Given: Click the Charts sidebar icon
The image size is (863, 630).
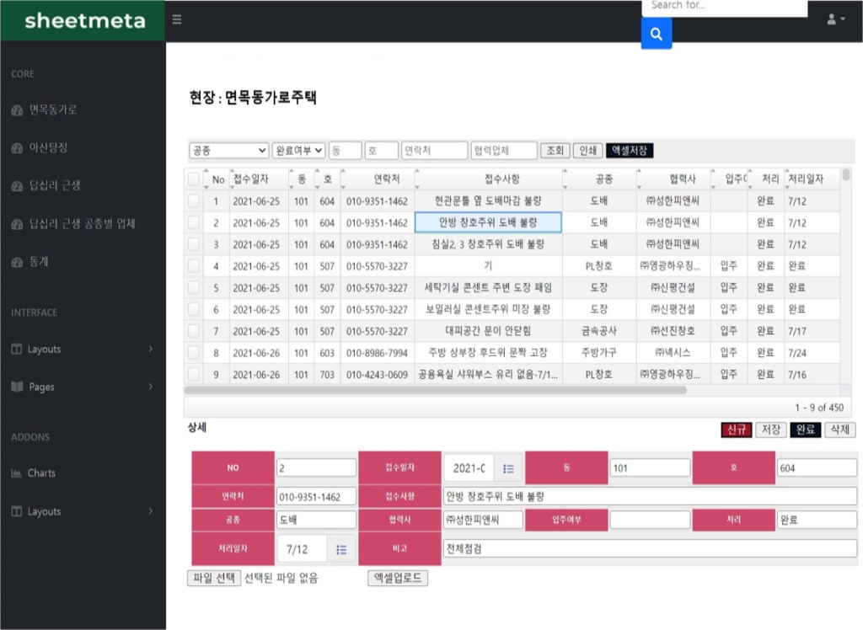Looking at the screenshot, I should 17,473.
